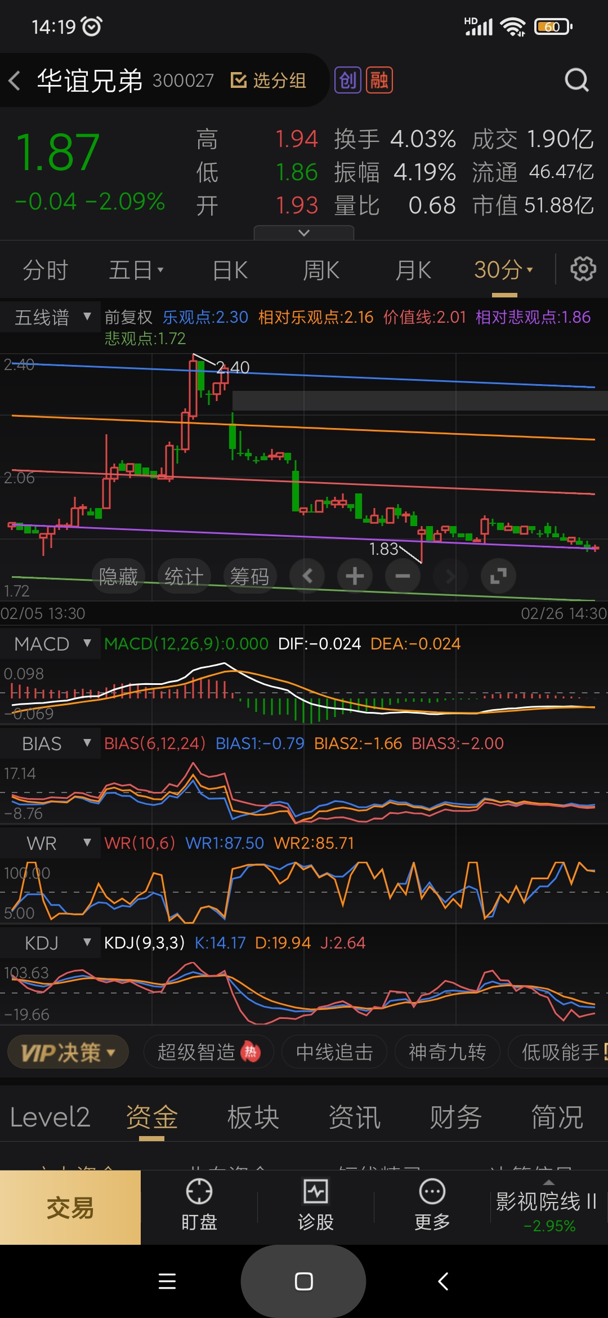Tap 价值线:2.01 label
Screen dimensions: 608x1318
point(425,317)
